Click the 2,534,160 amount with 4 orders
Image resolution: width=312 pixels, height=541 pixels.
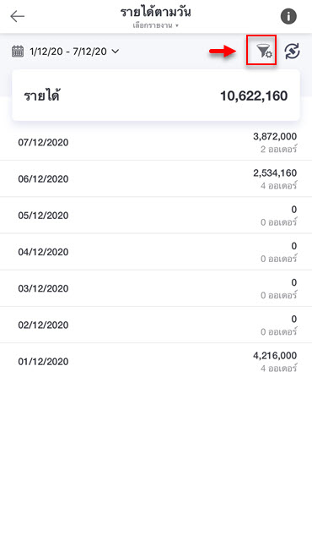pyautogui.click(x=275, y=173)
